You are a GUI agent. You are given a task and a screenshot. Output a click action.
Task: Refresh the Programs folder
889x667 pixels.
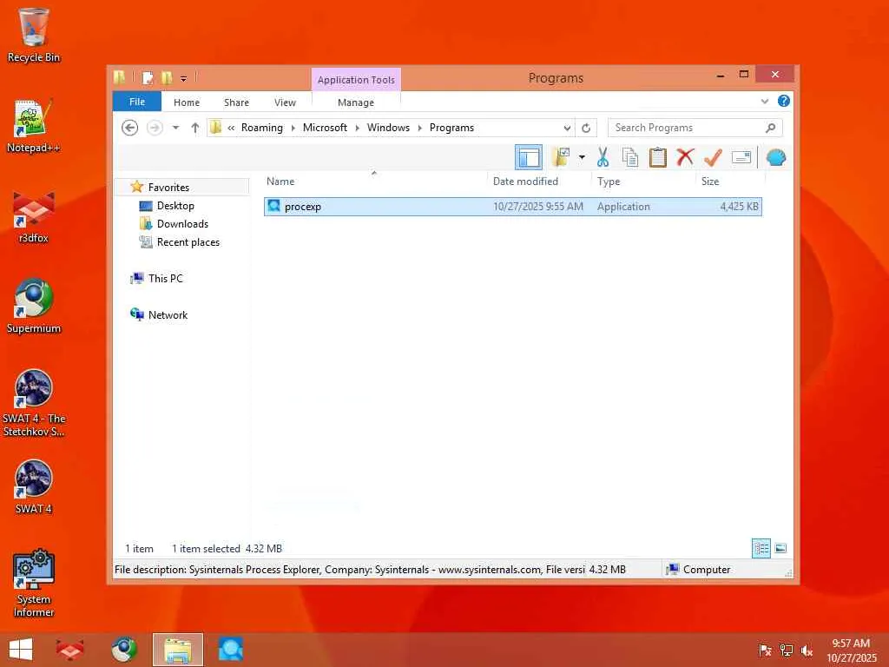tap(586, 129)
